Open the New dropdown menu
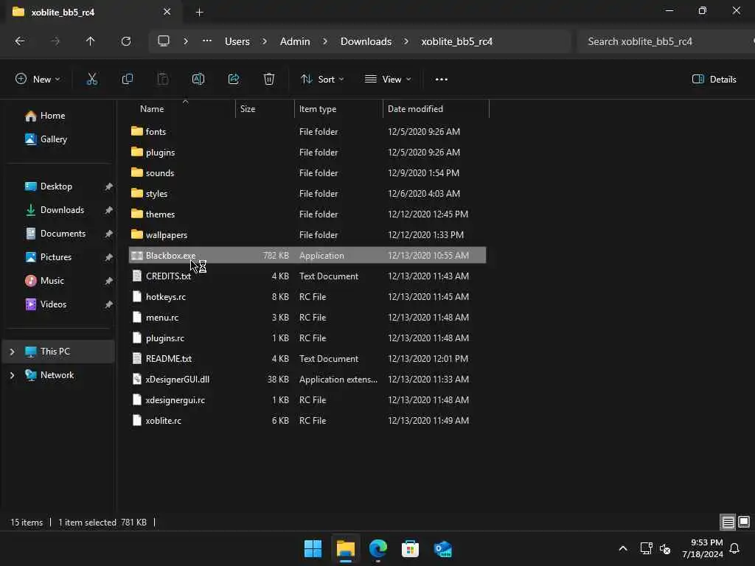Screen dimensions: 755x566 click(x=38, y=80)
